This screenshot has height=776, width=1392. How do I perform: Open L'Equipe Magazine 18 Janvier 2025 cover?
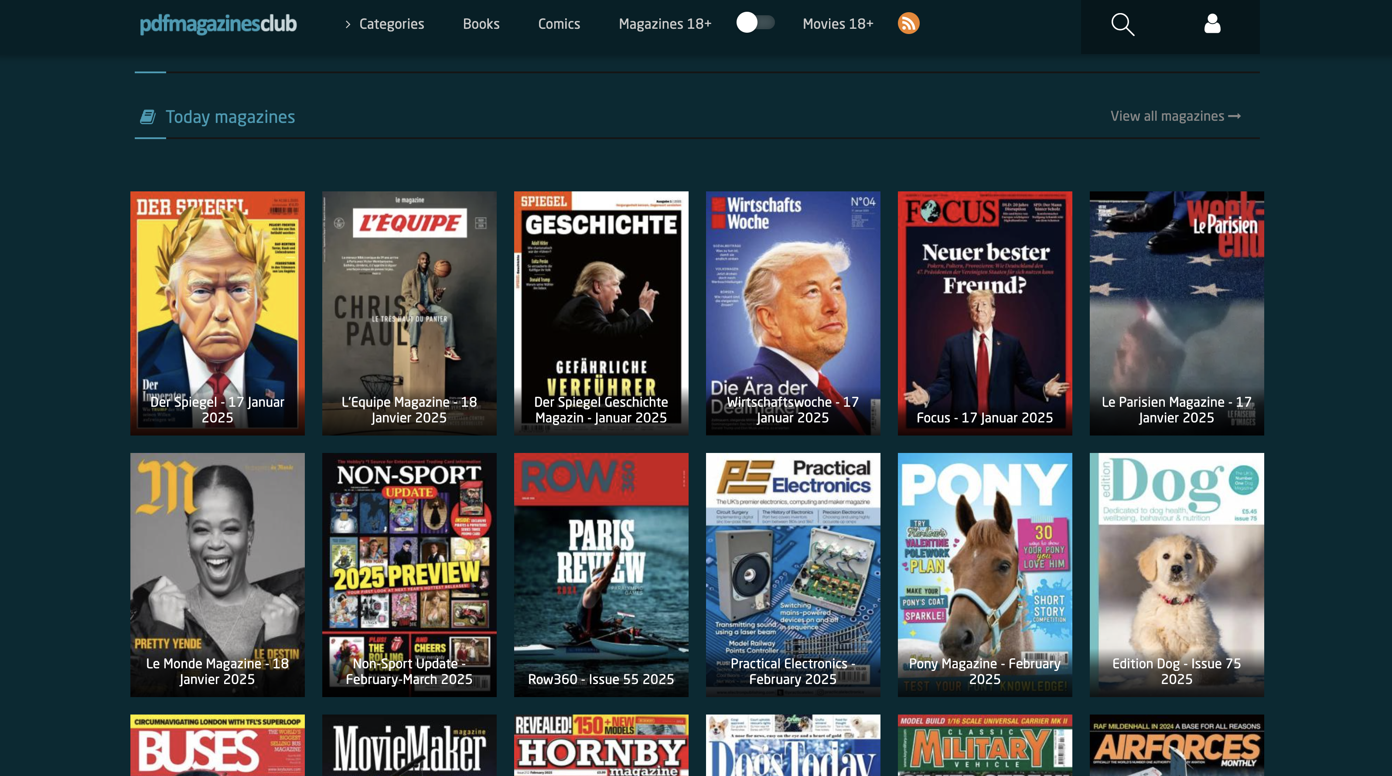pos(409,313)
